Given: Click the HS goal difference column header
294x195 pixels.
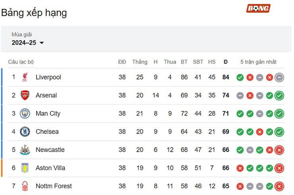Looking at the screenshot, I should click(212, 62).
